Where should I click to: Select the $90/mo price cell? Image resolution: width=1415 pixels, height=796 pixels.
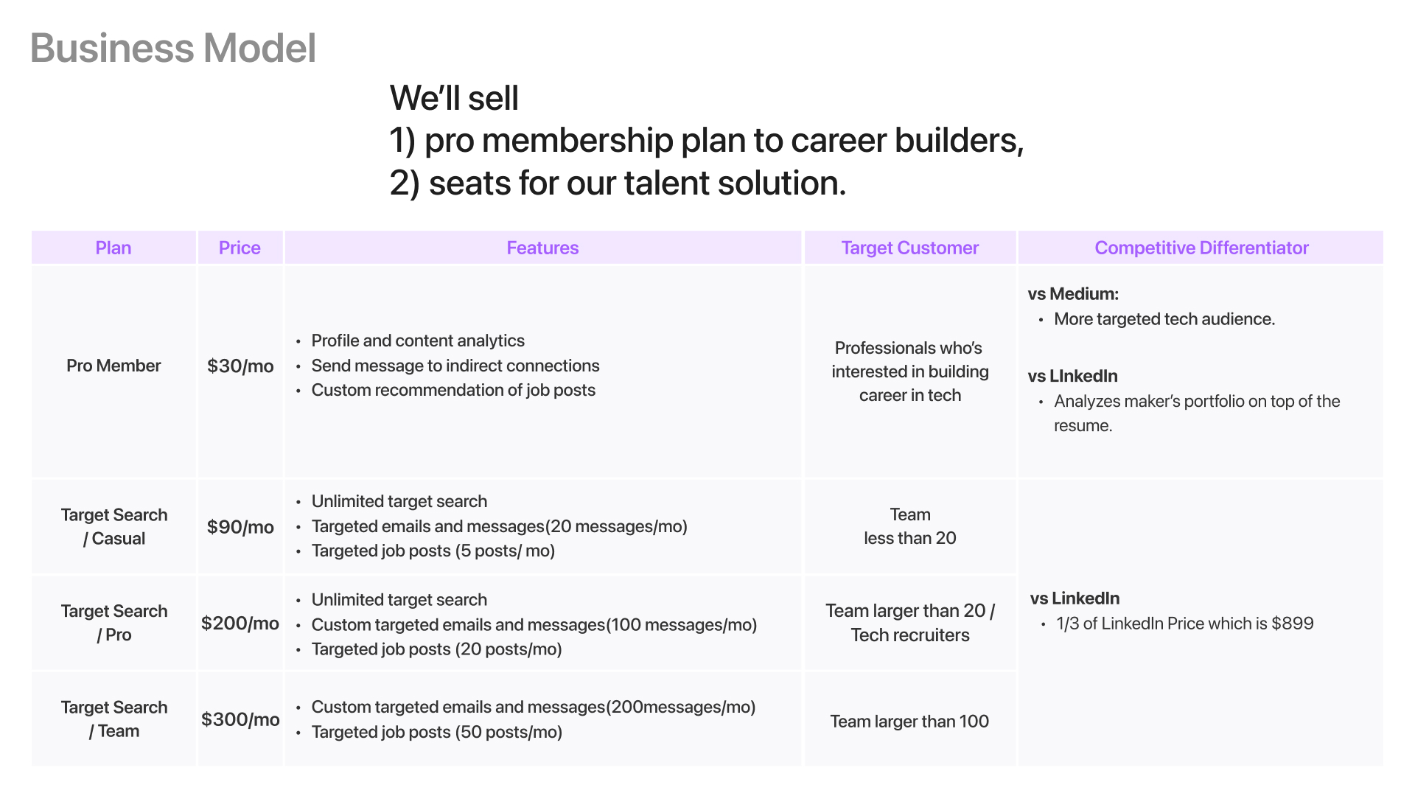[x=240, y=526]
